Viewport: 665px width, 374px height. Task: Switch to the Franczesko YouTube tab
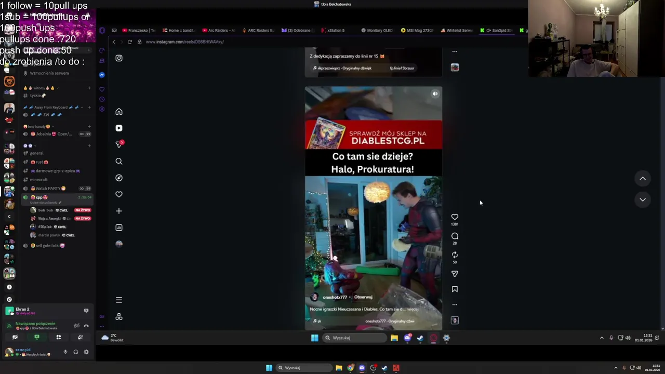pos(138,30)
